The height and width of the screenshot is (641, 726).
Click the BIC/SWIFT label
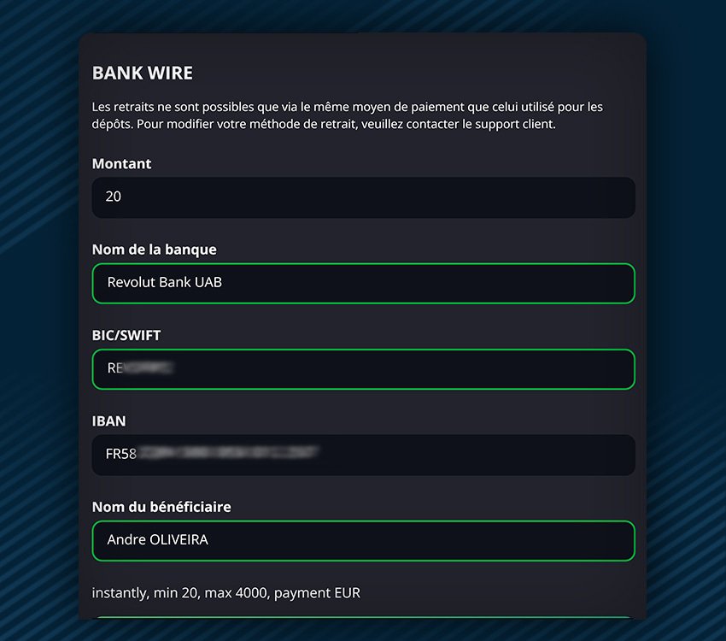(x=126, y=335)
